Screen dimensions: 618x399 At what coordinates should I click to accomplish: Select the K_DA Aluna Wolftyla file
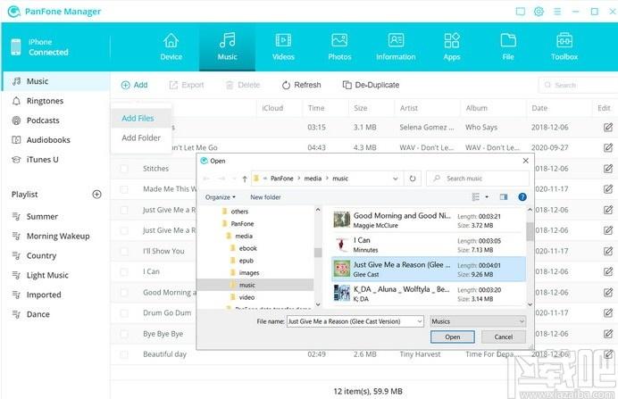pyautogui.click(x=429, y=294)
